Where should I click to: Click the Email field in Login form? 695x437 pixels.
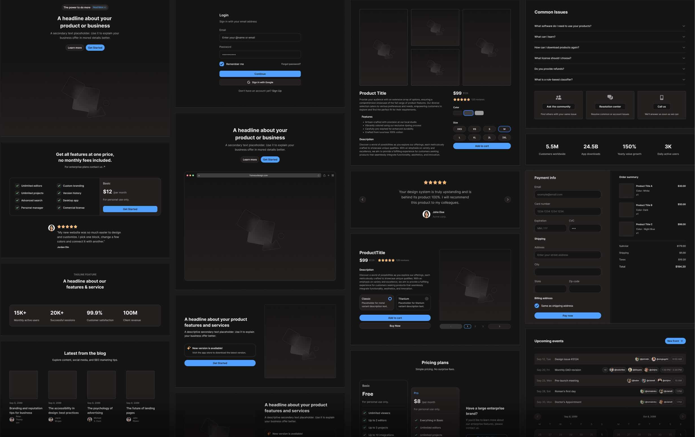[260, 37]
